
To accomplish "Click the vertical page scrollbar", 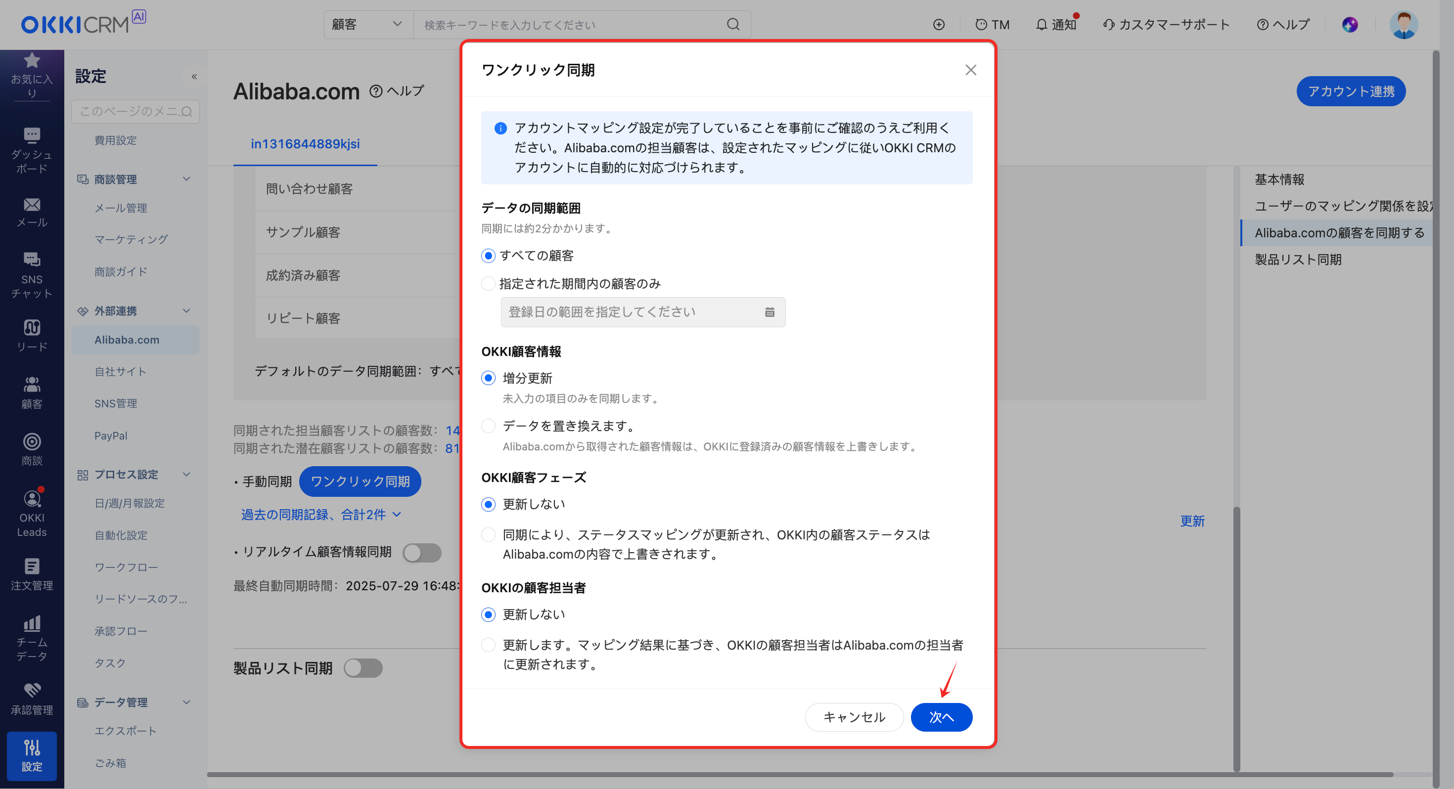I will (1435, 418).
